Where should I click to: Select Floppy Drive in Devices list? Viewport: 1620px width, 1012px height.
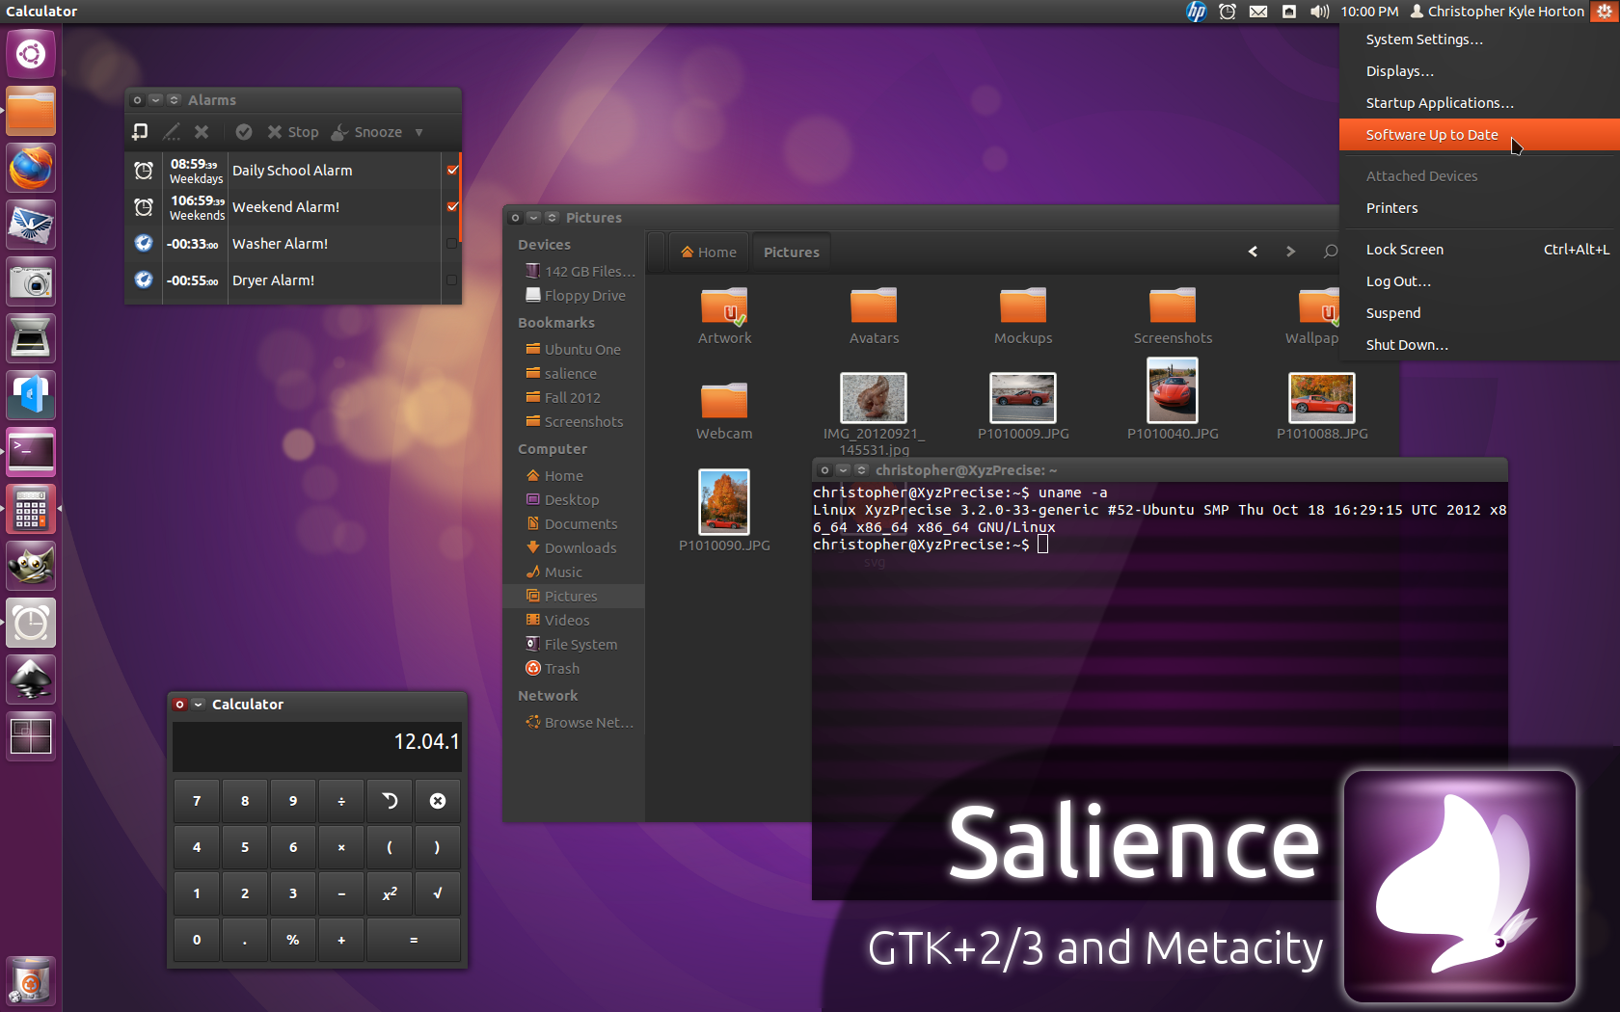tap(574, 295)
